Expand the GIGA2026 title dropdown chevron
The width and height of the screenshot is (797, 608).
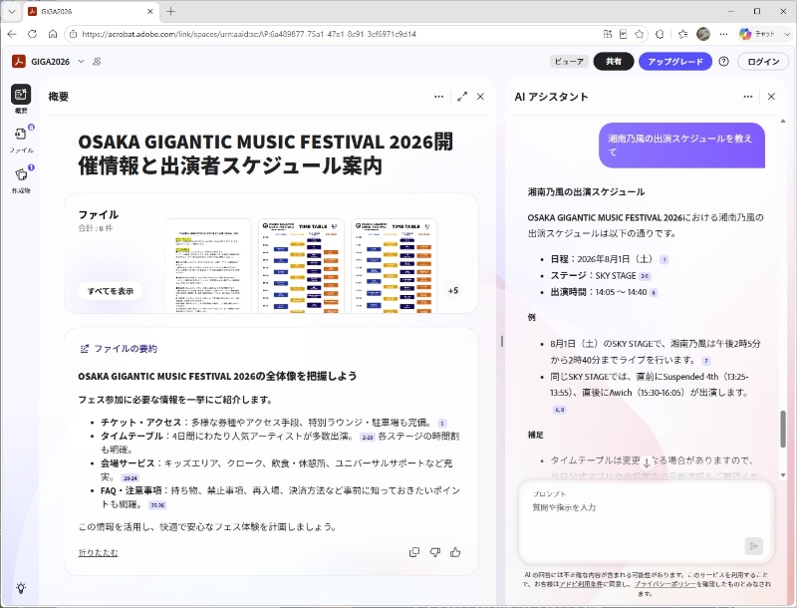click(x=81, y=62)
